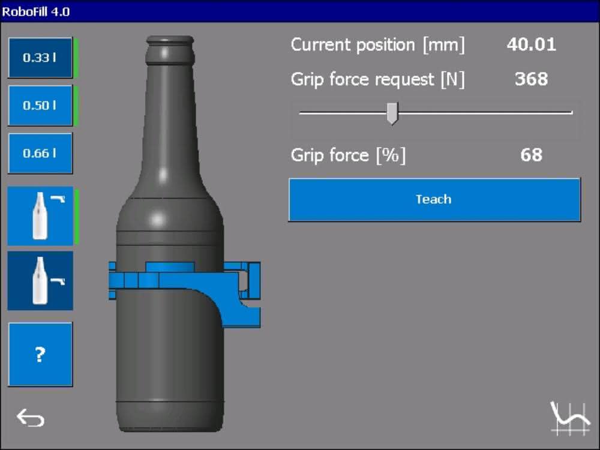The height and width of the screenshot is (450, 600).
Task: Open help with the question mark button
Action: (40, 355)
